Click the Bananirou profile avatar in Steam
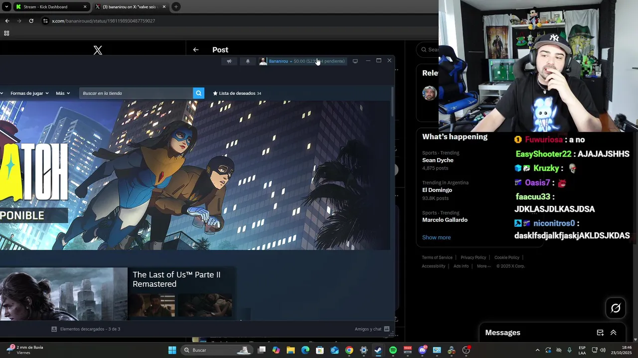This screenshot has height=358, width=638. [x=263, y=61]
